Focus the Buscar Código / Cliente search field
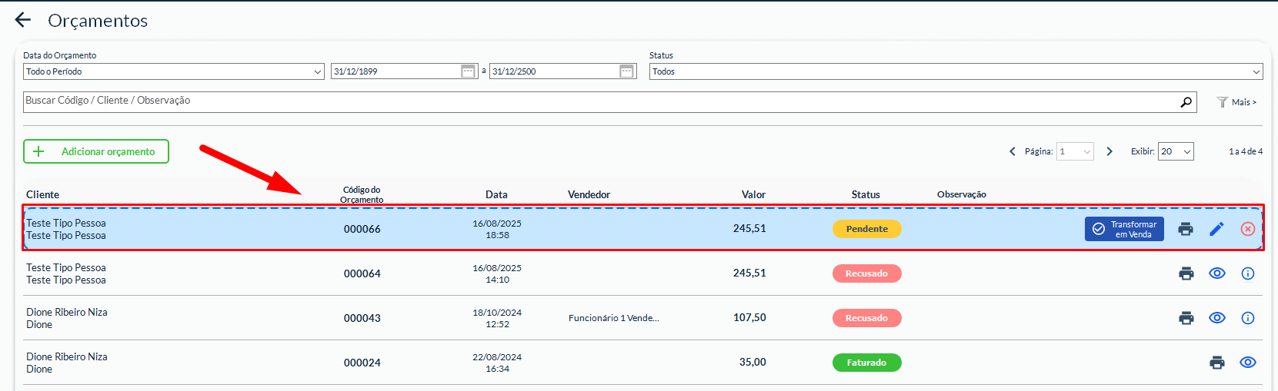Viewport: 1278px width, 391px height. (600, 101)
